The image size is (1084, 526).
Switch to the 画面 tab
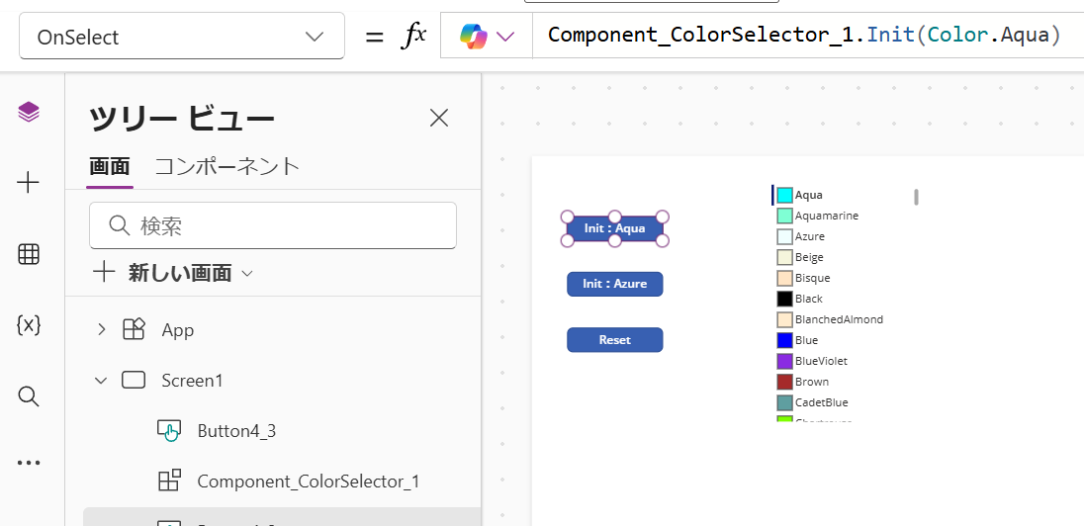[109, 166]
